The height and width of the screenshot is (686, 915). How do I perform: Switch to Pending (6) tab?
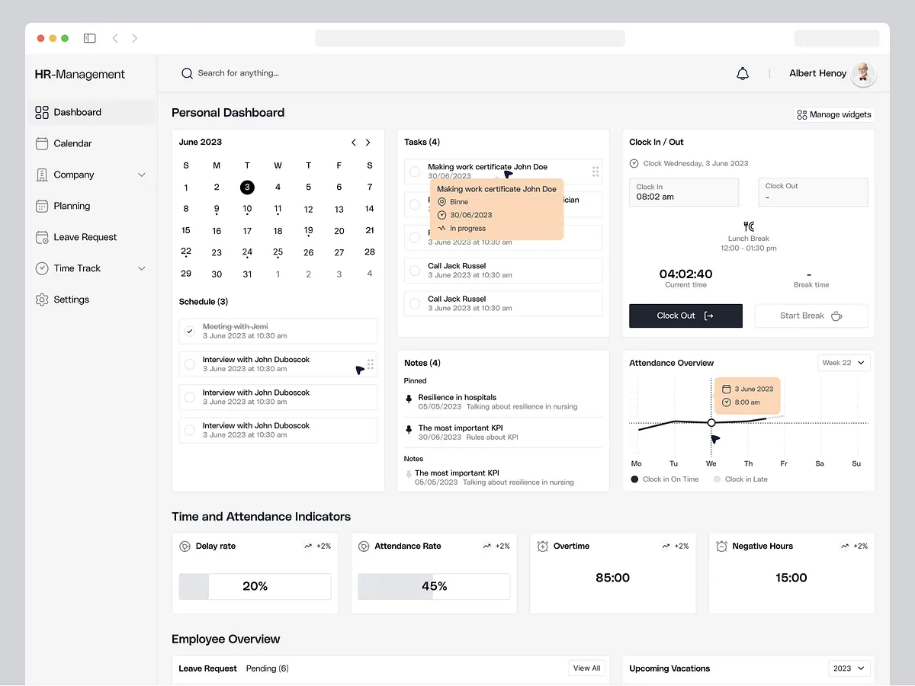(267, 668)
